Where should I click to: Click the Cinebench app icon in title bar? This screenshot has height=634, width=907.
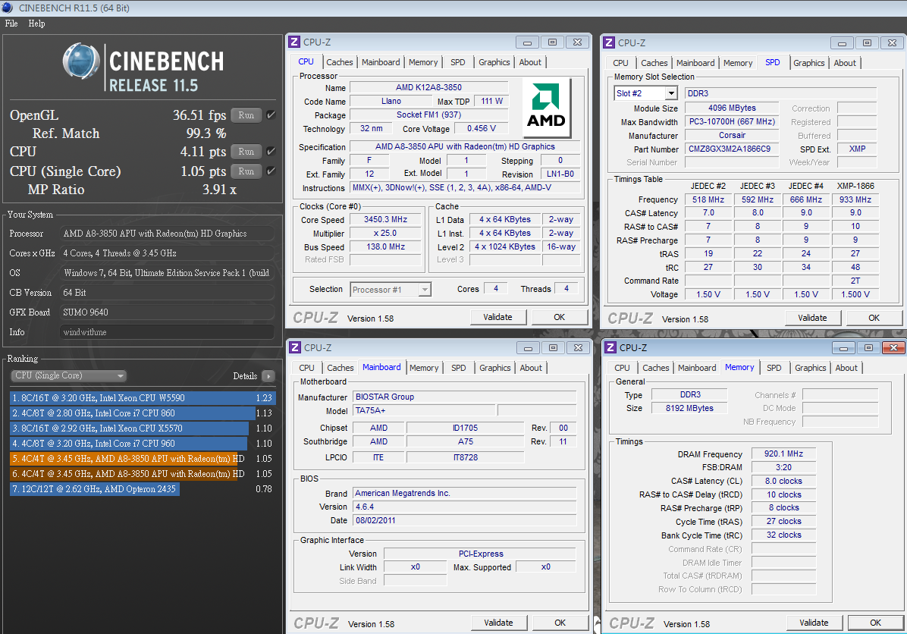point(7,8)
